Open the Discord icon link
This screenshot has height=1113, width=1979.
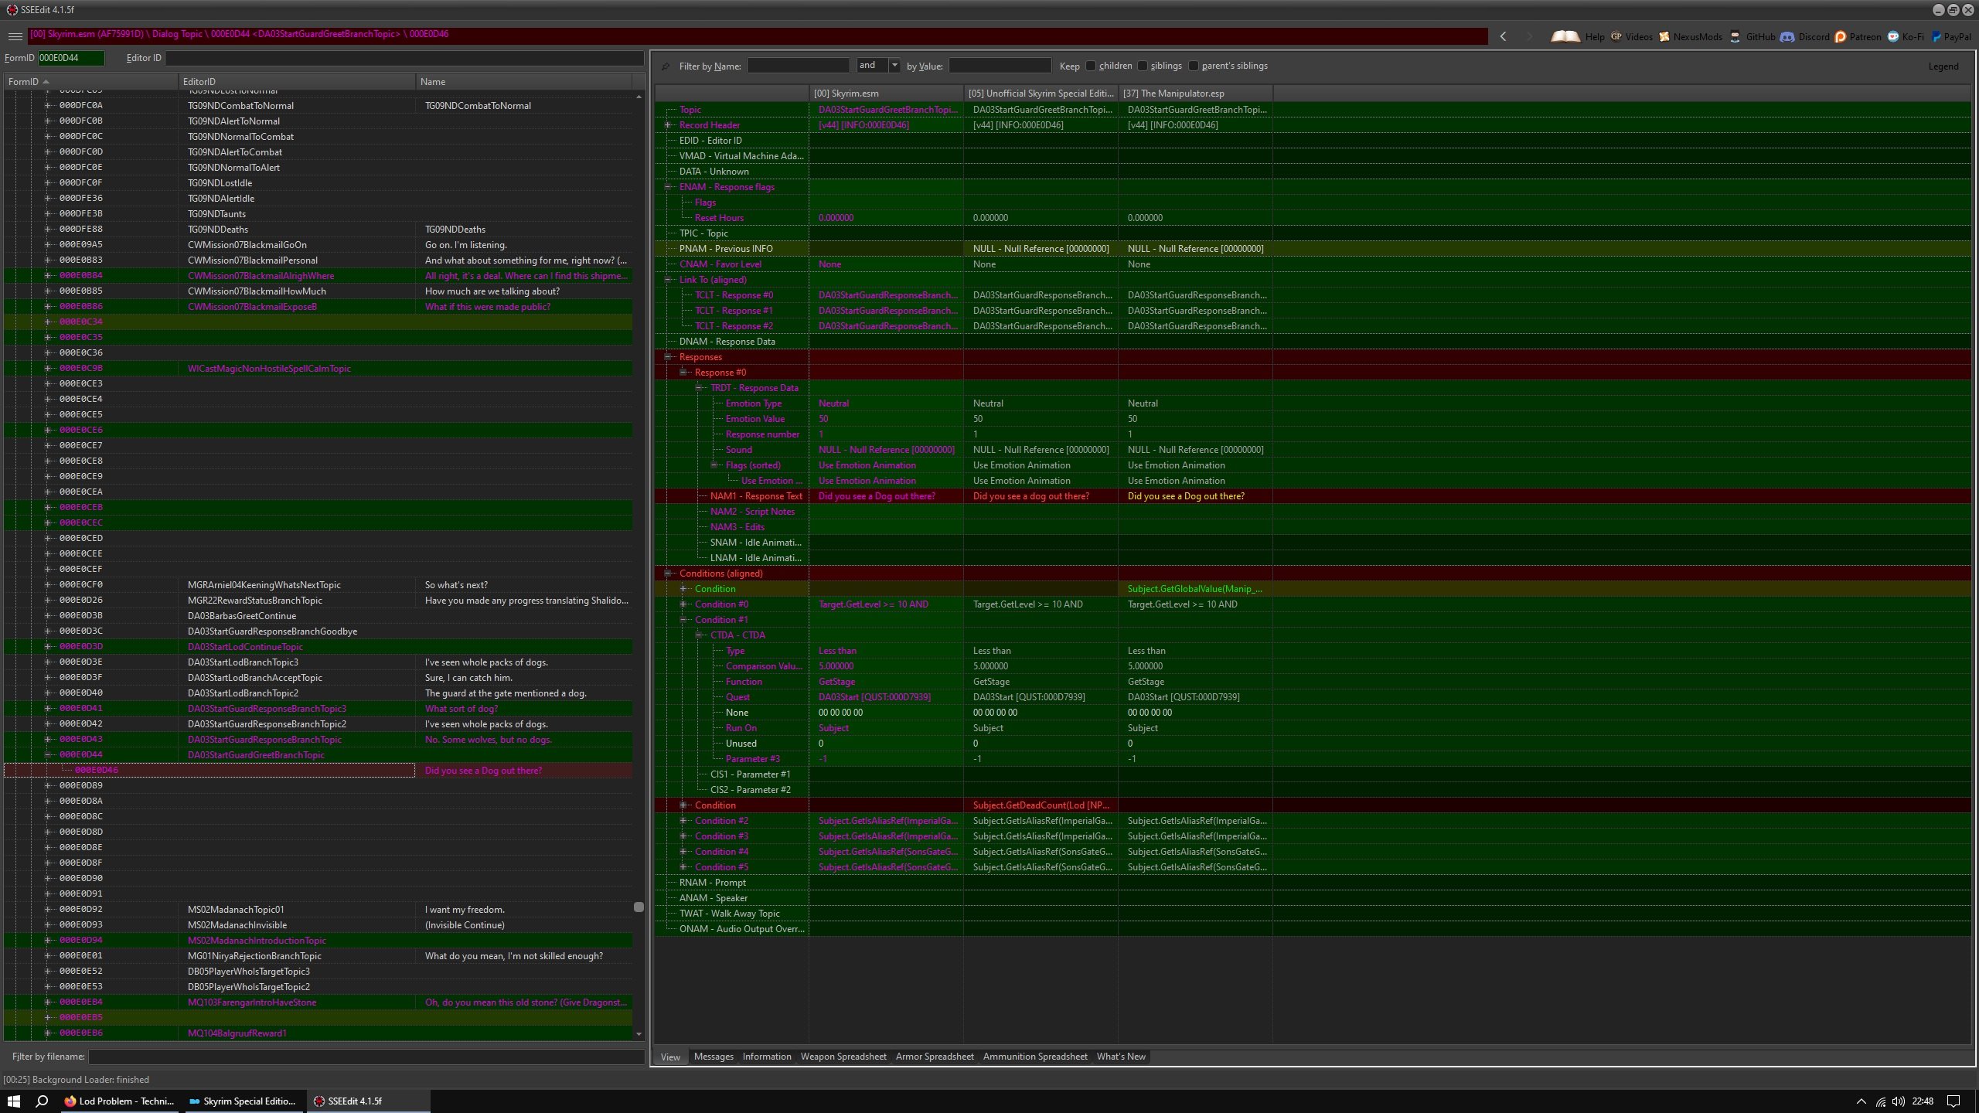coord(1787,36)
